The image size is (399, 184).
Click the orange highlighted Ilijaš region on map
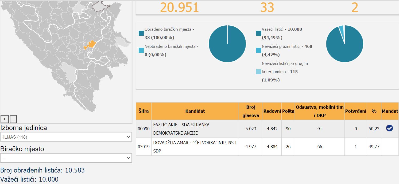[91, 45]
